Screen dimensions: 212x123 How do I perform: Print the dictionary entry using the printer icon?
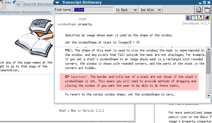point(199,10)
